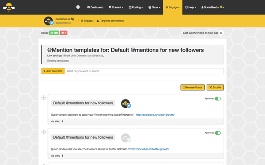
Task: Click the 'What do you want to share?' field
Action: click(x=144, y=71)
